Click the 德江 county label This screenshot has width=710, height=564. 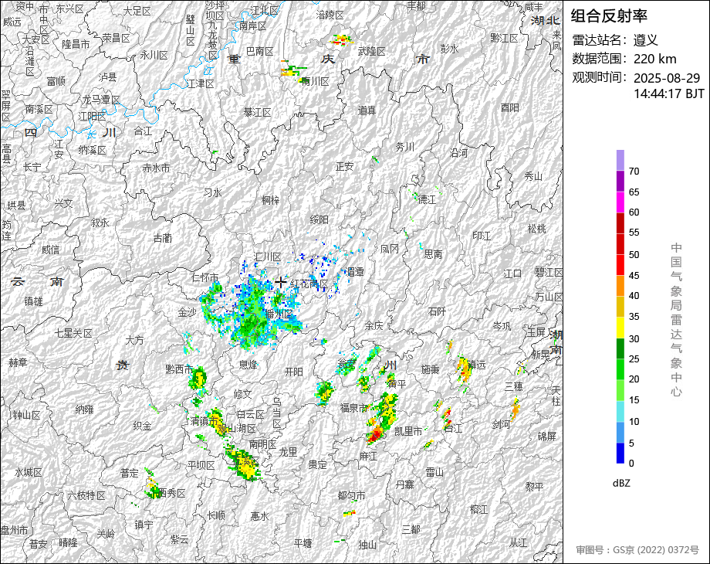(427, 199)
